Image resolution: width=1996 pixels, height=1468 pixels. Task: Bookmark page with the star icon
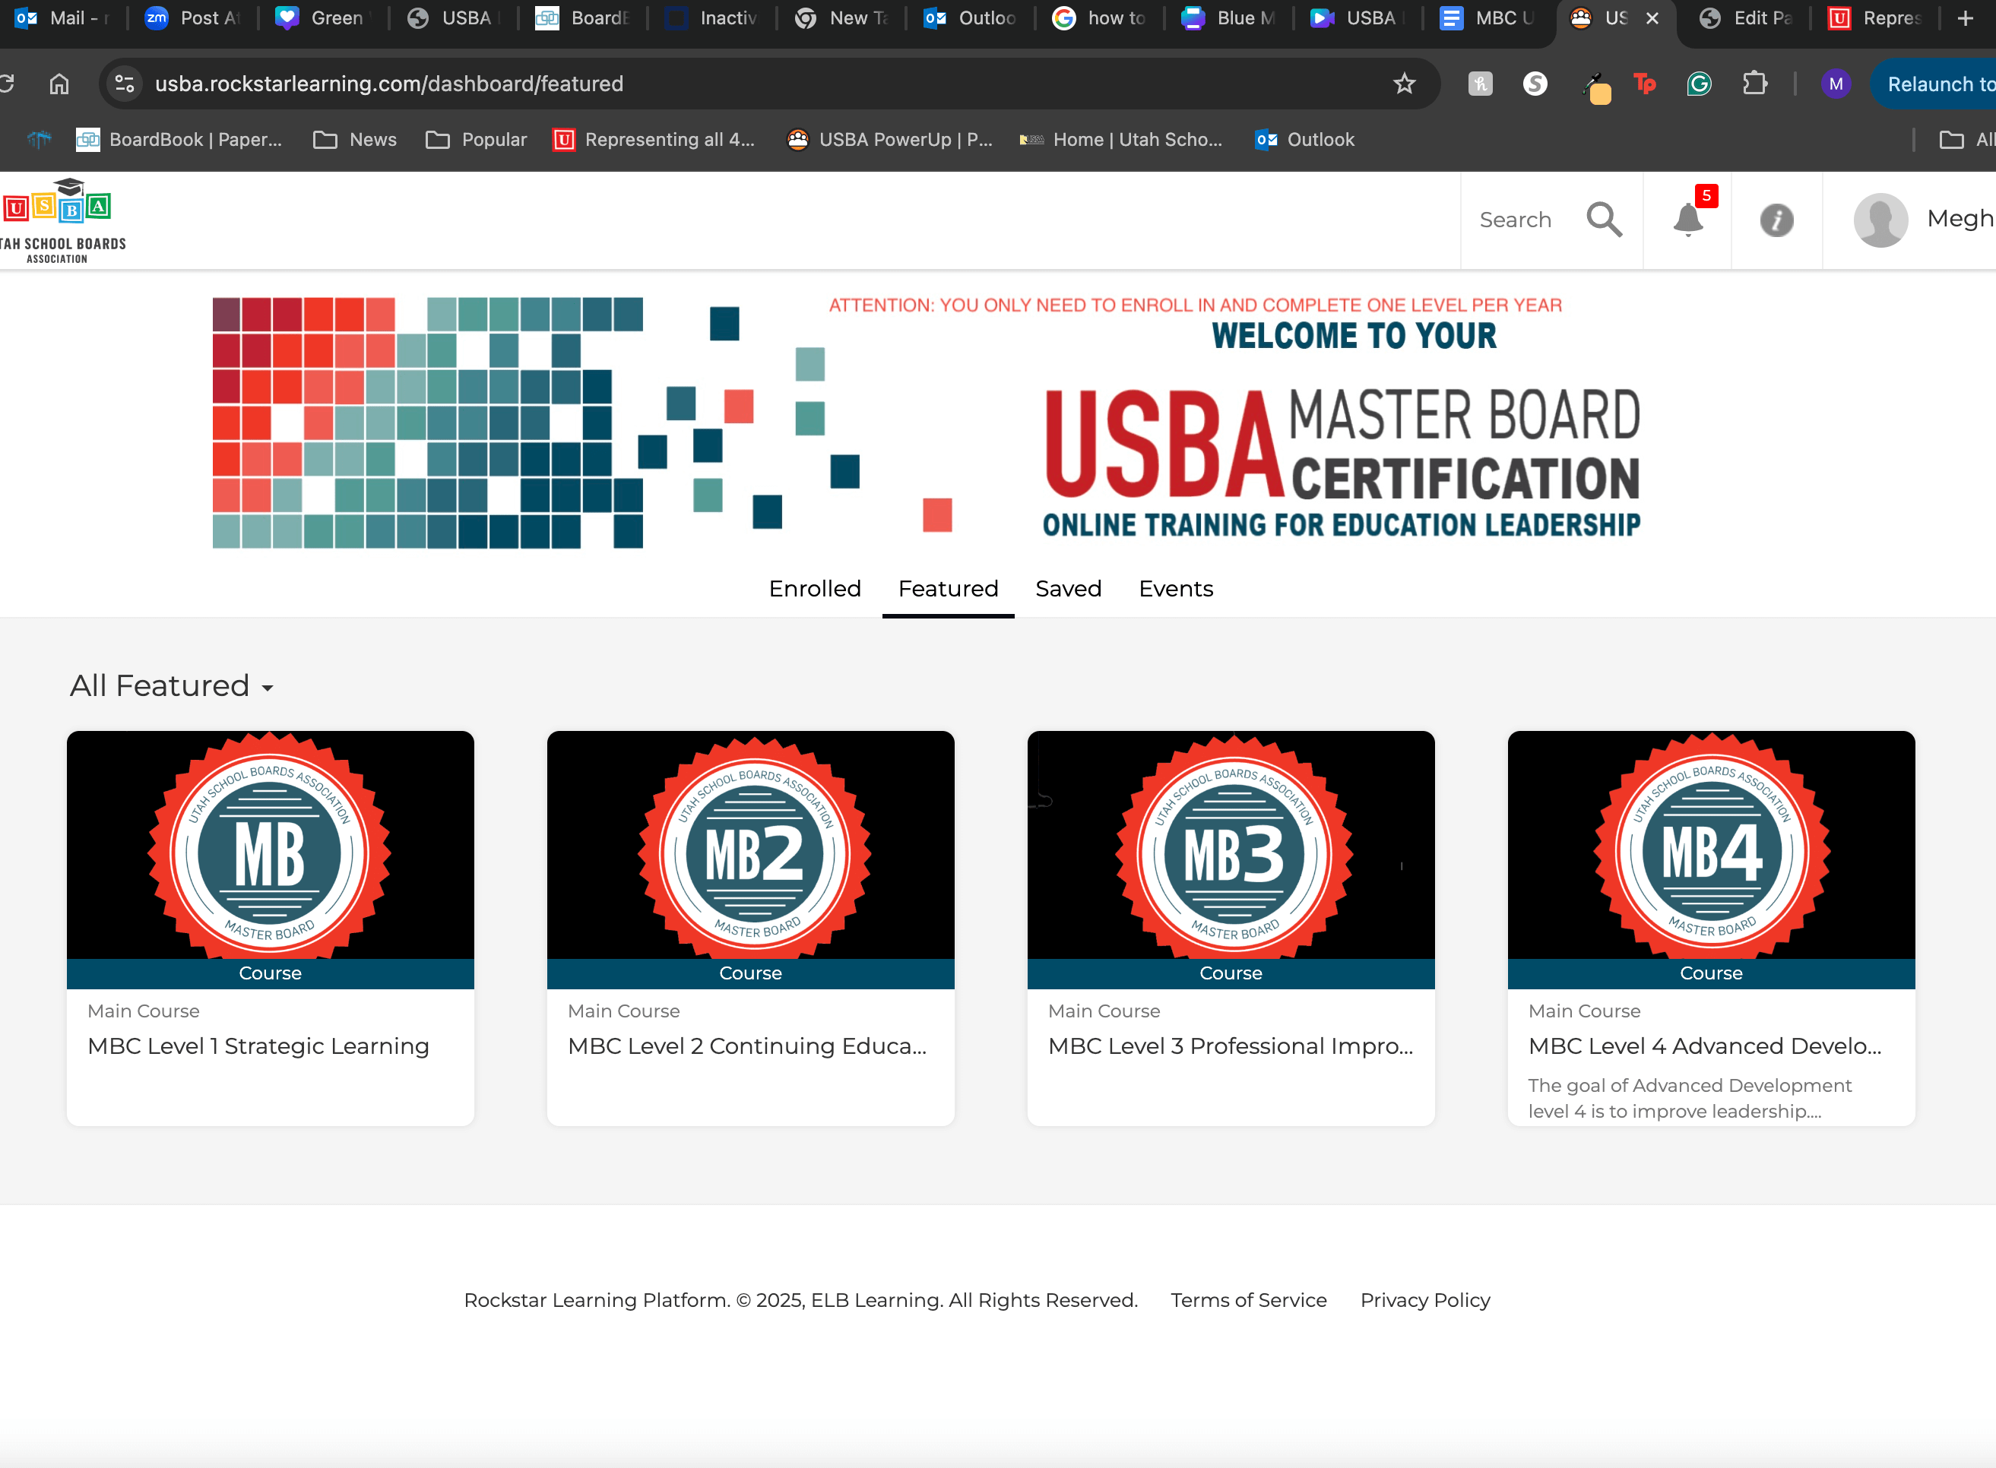point(1404,84)
